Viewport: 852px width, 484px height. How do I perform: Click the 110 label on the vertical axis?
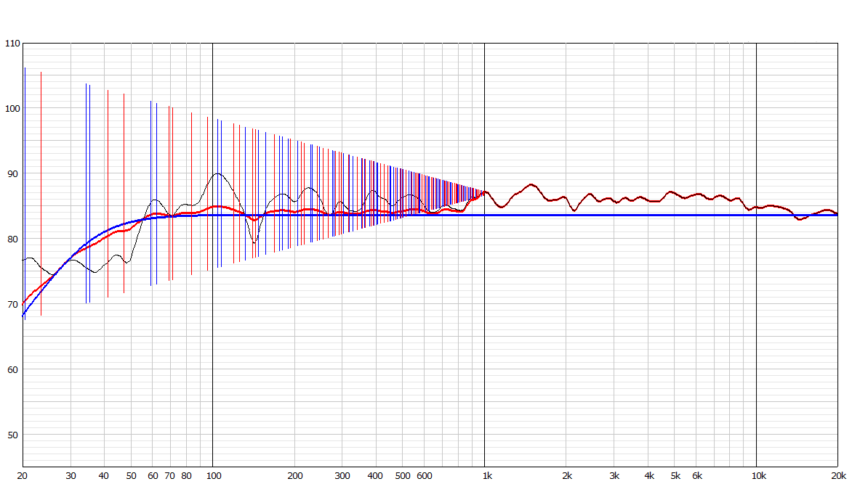click(x=12, y=44)
